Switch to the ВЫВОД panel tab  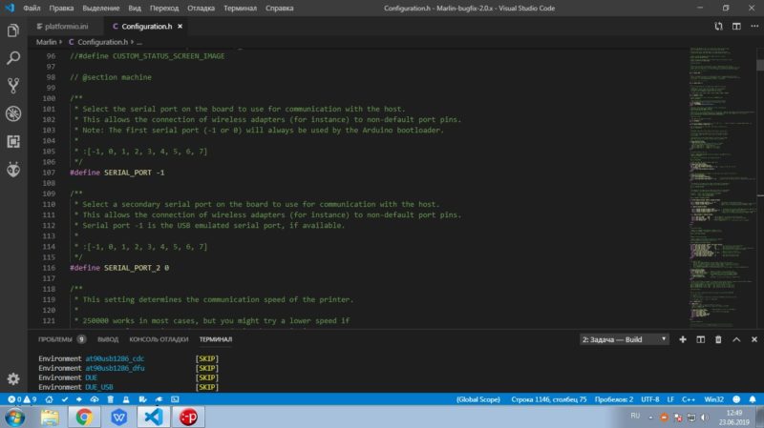click(x=108, y=339)
